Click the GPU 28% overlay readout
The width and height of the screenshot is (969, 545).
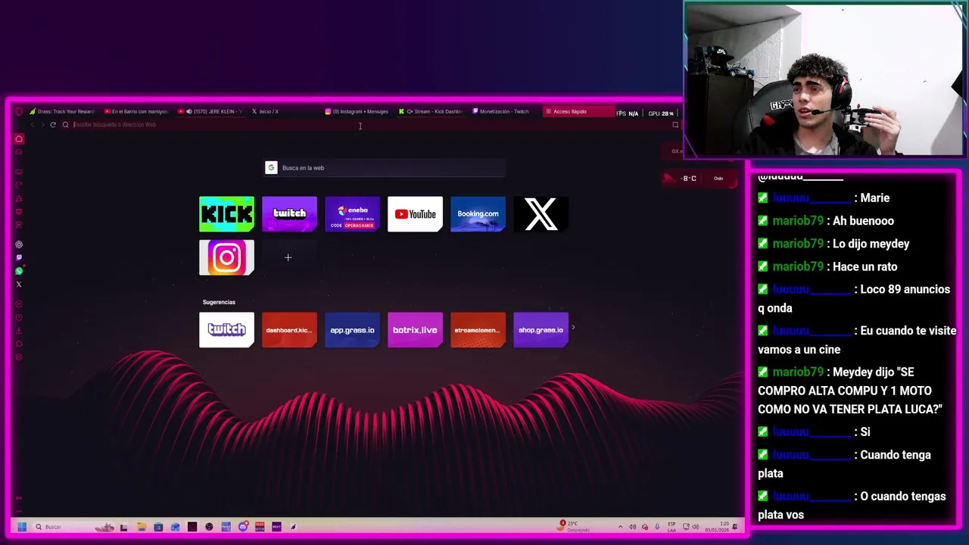pos(661,114)
